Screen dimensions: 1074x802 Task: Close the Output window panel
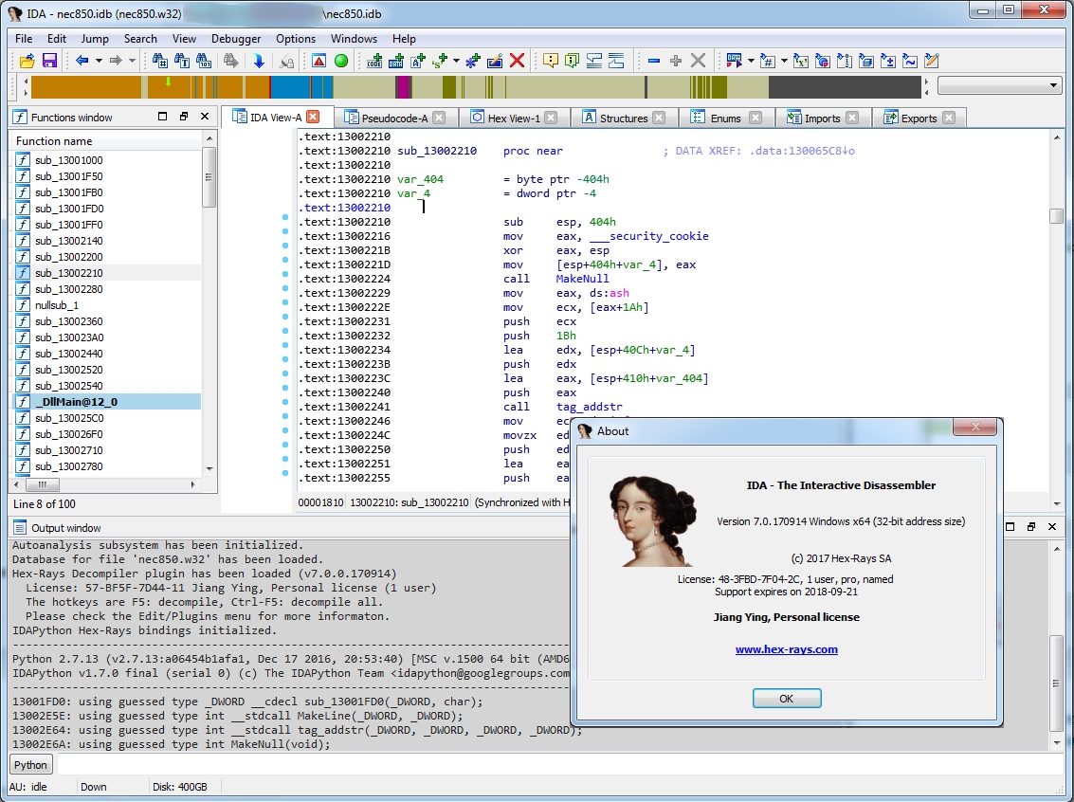coord(1052,527)
